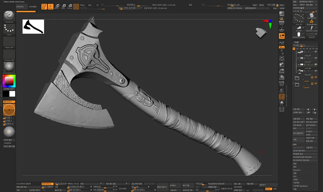323x192 pixels.
Task: Toggle visibility of wood folder
Action: pyautogui.click(x=316, y=77)
